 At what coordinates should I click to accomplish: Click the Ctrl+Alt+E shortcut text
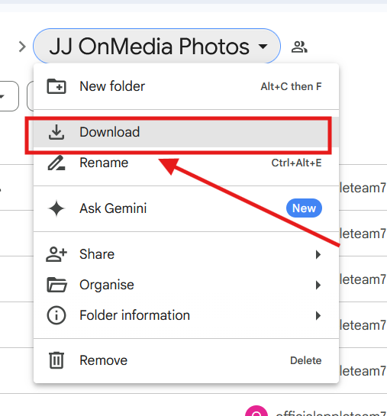coord(297,163)
